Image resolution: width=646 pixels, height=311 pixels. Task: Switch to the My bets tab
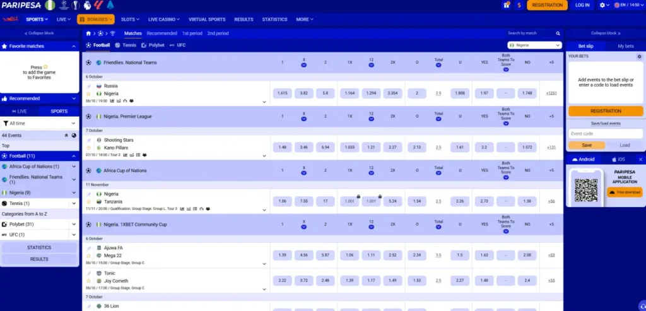[626, 46]
